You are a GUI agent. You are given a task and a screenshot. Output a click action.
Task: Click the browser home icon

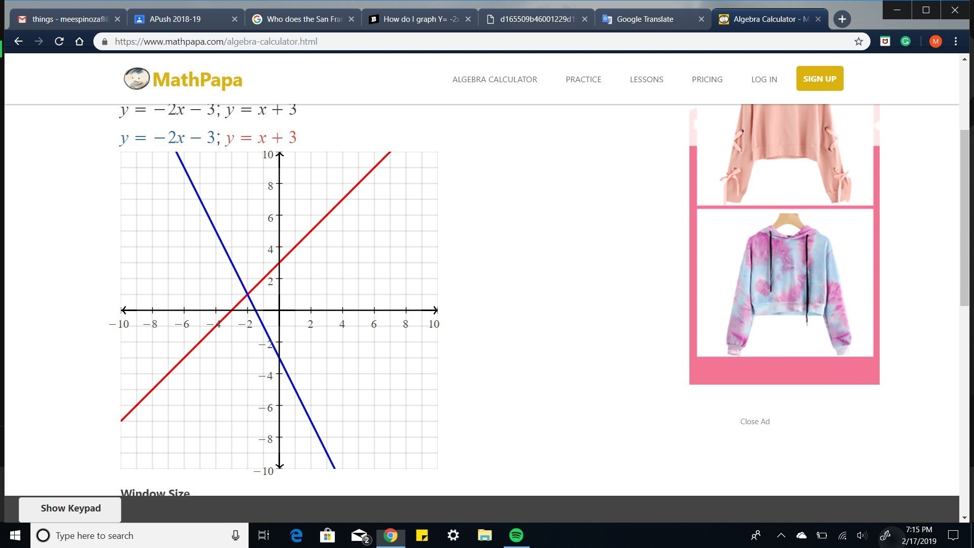tap(79, 42)
